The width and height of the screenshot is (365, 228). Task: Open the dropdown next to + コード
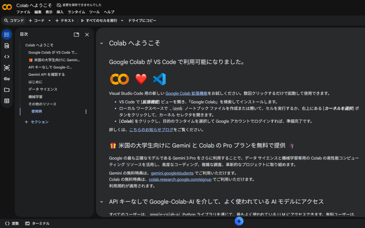(49, 20)
